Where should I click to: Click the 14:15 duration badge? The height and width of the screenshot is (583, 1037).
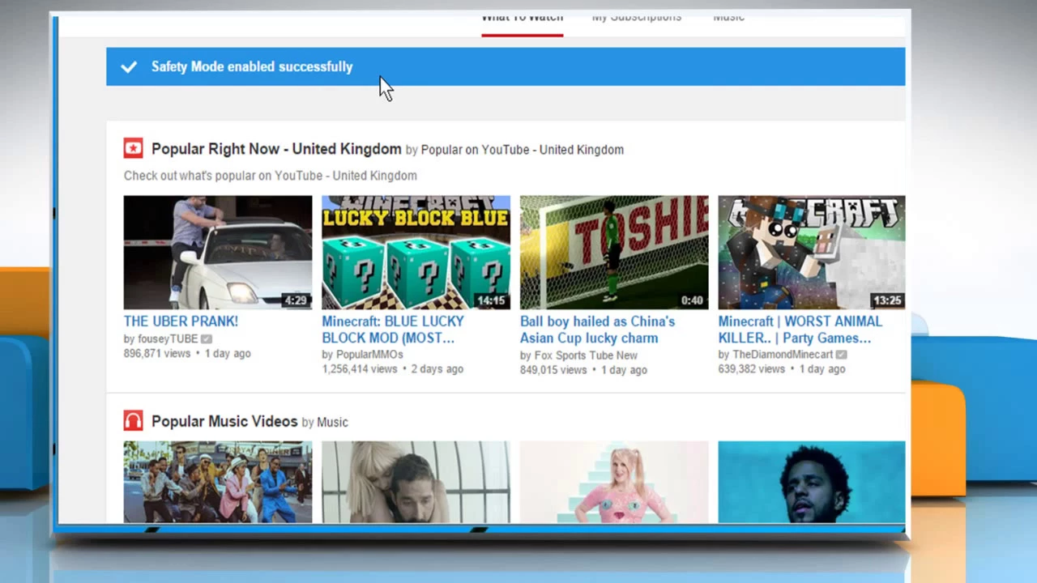(x=491, y=300)
